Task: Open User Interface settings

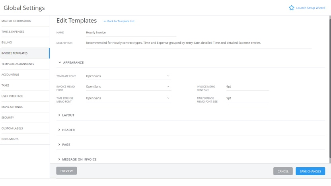Action: (x=25, y=96)
